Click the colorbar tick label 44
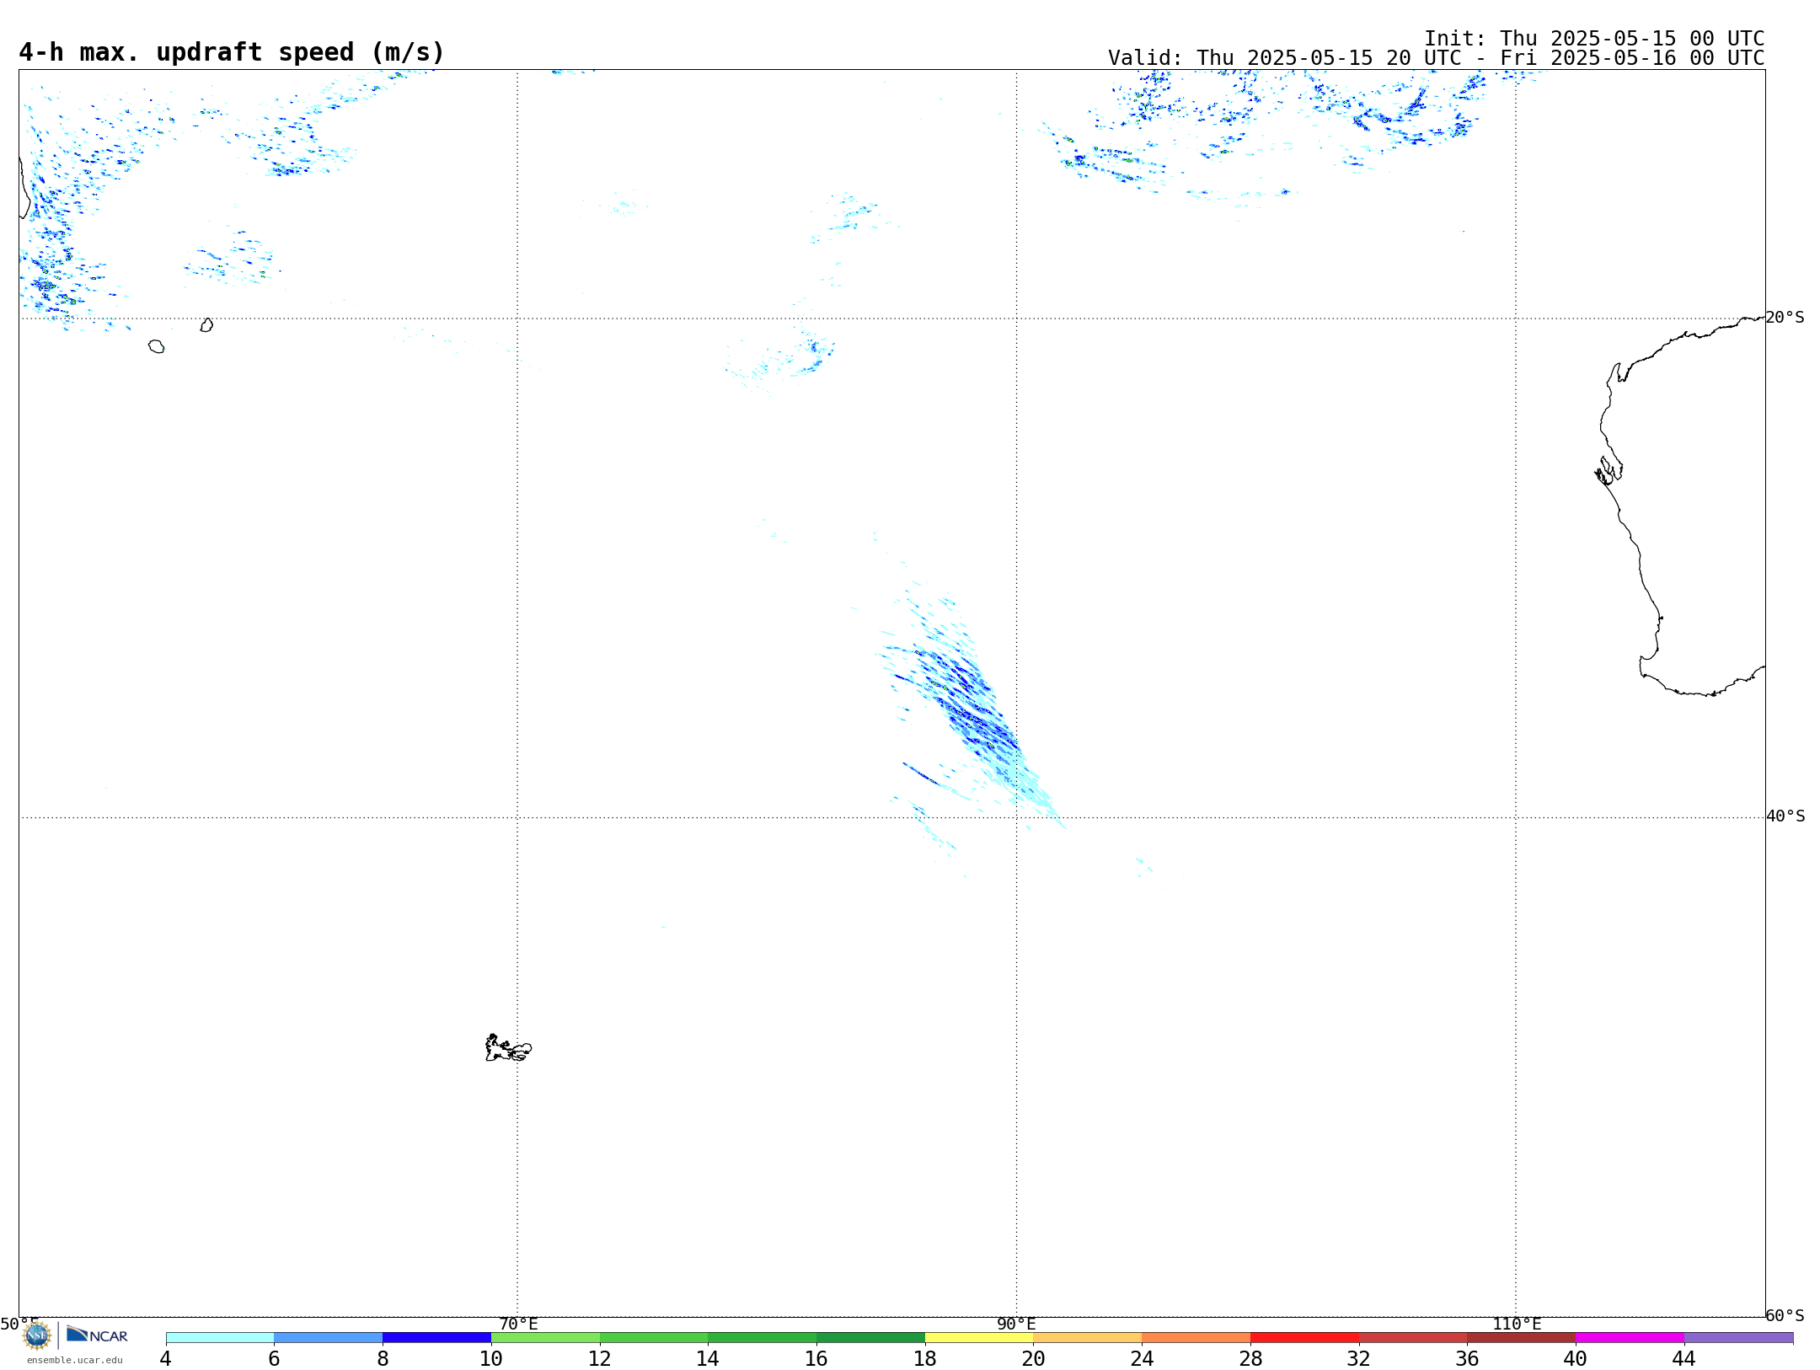Screen dimensions: 1820x1370 (1684, 1358)
